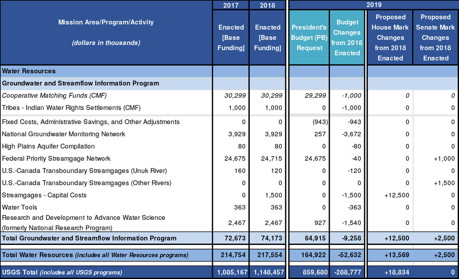Select National Groundwater Monitoring Network label

pyautogui.click(x=64, y=134)
